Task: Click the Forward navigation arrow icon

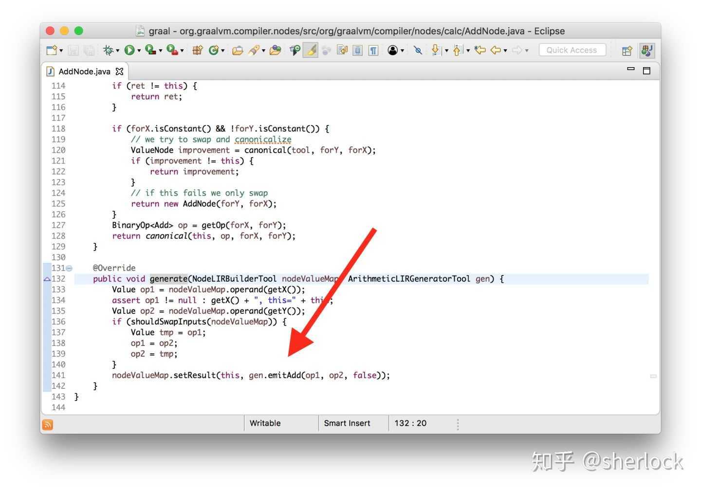Action: 517,50
